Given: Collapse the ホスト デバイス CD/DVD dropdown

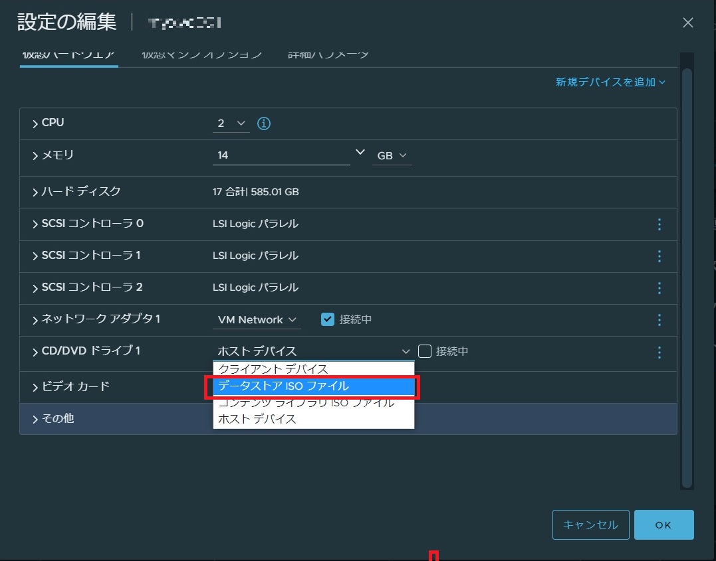Looking at the screenshot, I should pos(313,351).
